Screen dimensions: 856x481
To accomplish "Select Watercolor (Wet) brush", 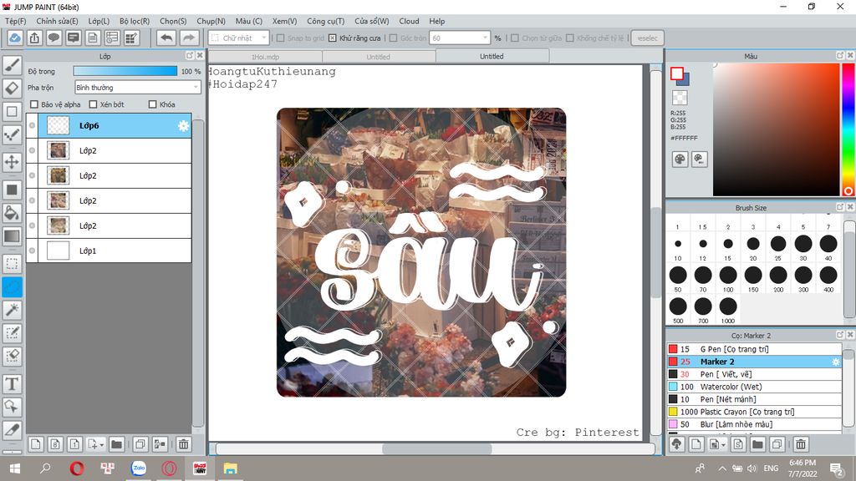I will [754, 387].
